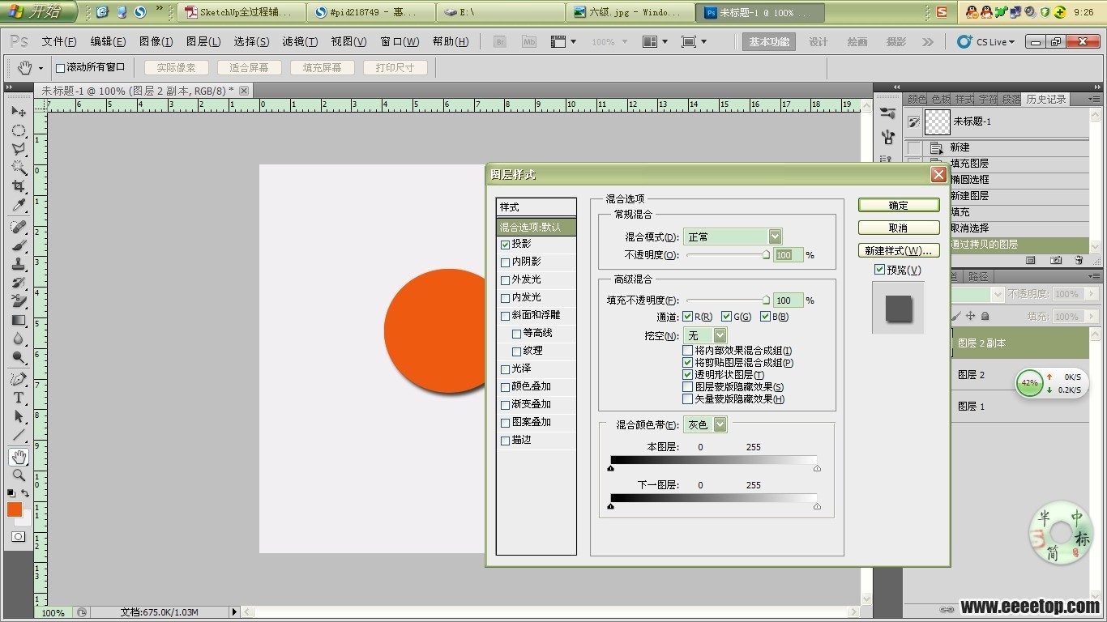This screenshot has width=1107, height=622.
Task: Check 滚动所有窗口 scroll all windows
Action: coord(60,67)
